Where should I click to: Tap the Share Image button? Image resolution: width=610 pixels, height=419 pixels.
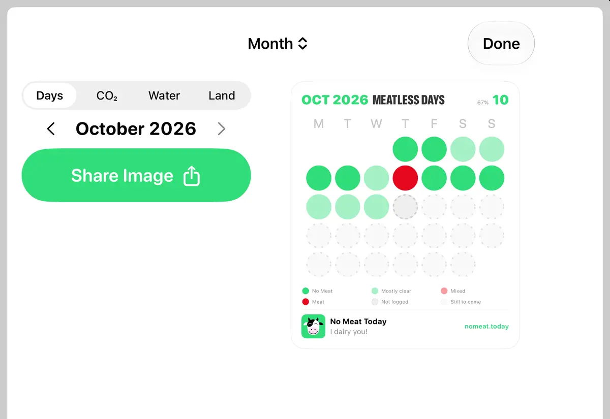[136, 175]
